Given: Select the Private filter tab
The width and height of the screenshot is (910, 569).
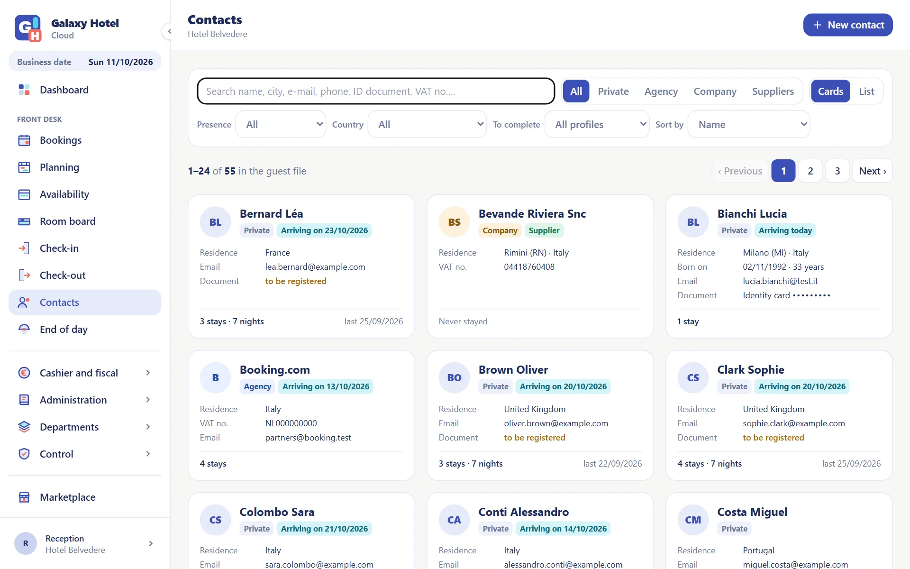Looking at the screenshot, I should click(613, 91).
